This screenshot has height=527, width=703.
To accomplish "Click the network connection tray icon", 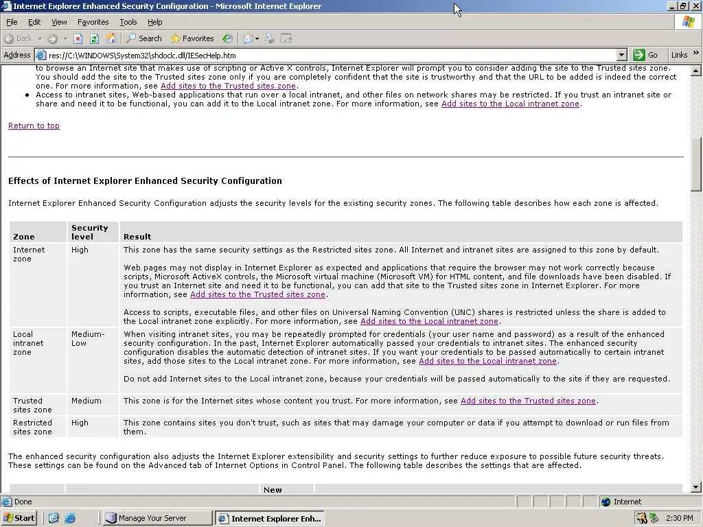I will coord(654,518).
